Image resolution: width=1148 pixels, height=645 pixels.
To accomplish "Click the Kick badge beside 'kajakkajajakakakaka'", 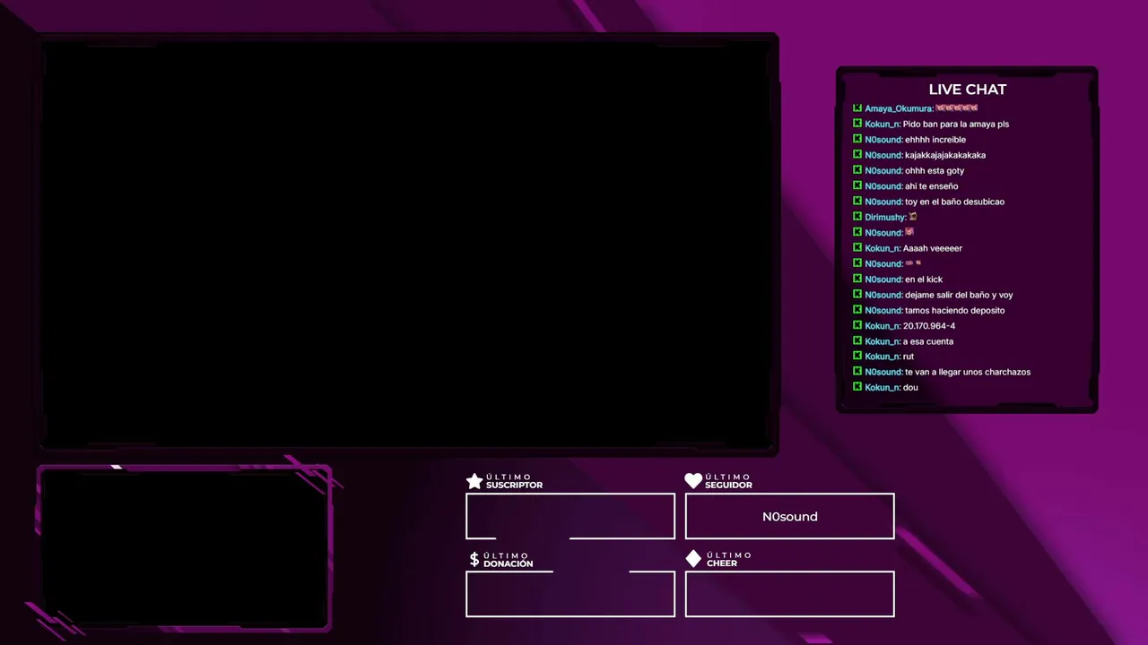I will click(857, 155).
